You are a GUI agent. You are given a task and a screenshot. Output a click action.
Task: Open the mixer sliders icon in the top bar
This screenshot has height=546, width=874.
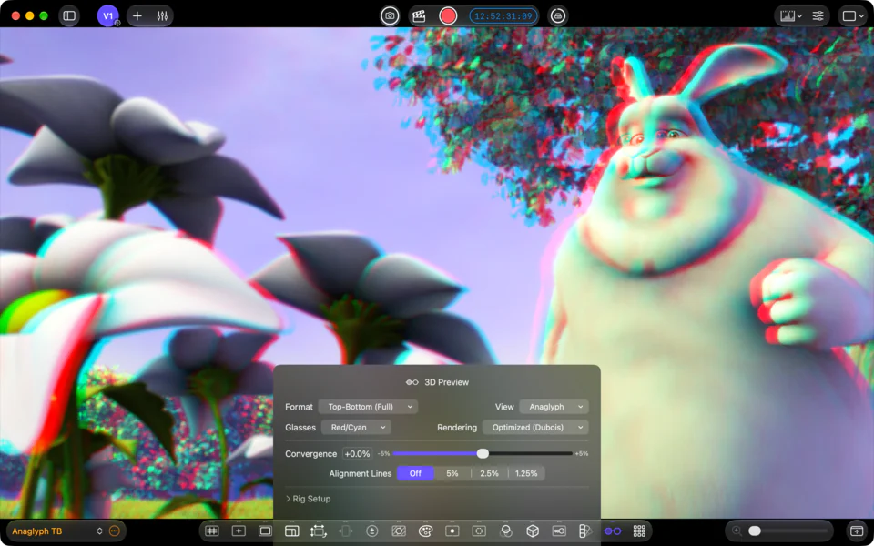pos(162,15)
